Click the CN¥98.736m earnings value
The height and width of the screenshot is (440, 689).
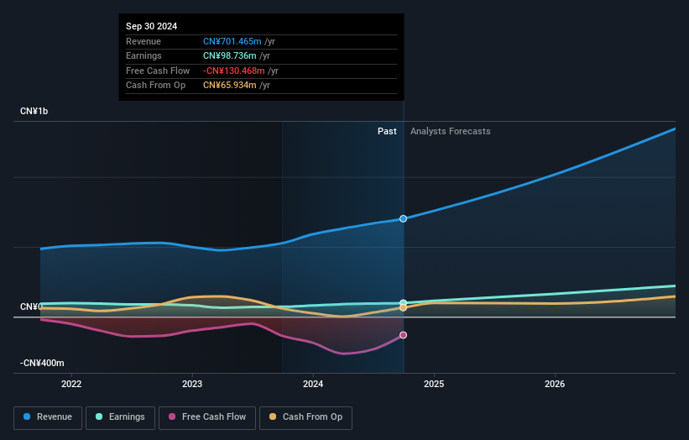coord(230,55)
